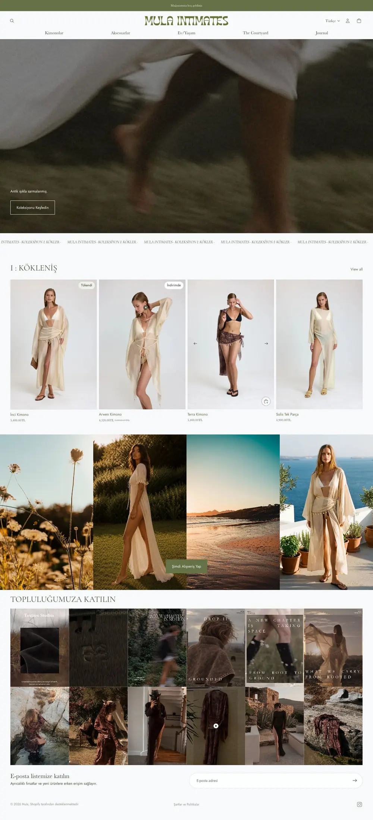Open the Journal menu item
Image resolution: width=373 pixels, height=820 pixels.
pos(322,33)
